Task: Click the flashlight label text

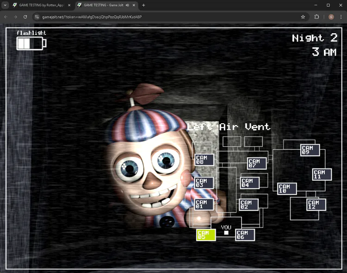Action: click(31, 33)
